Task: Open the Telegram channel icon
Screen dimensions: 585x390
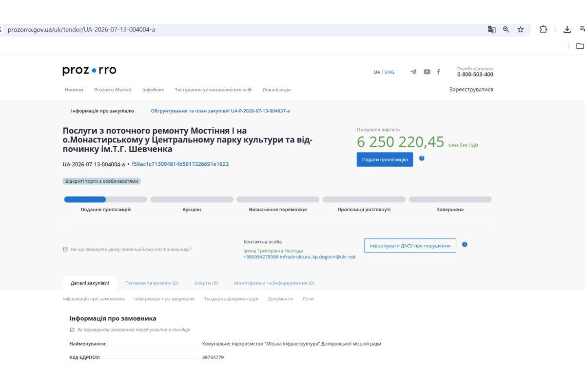Action: [413, 72]
